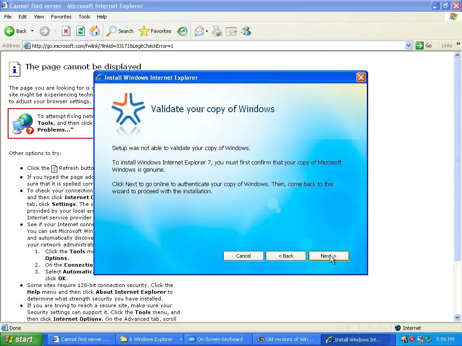
Task: Open the Tools menu
Action: (84, 17)
